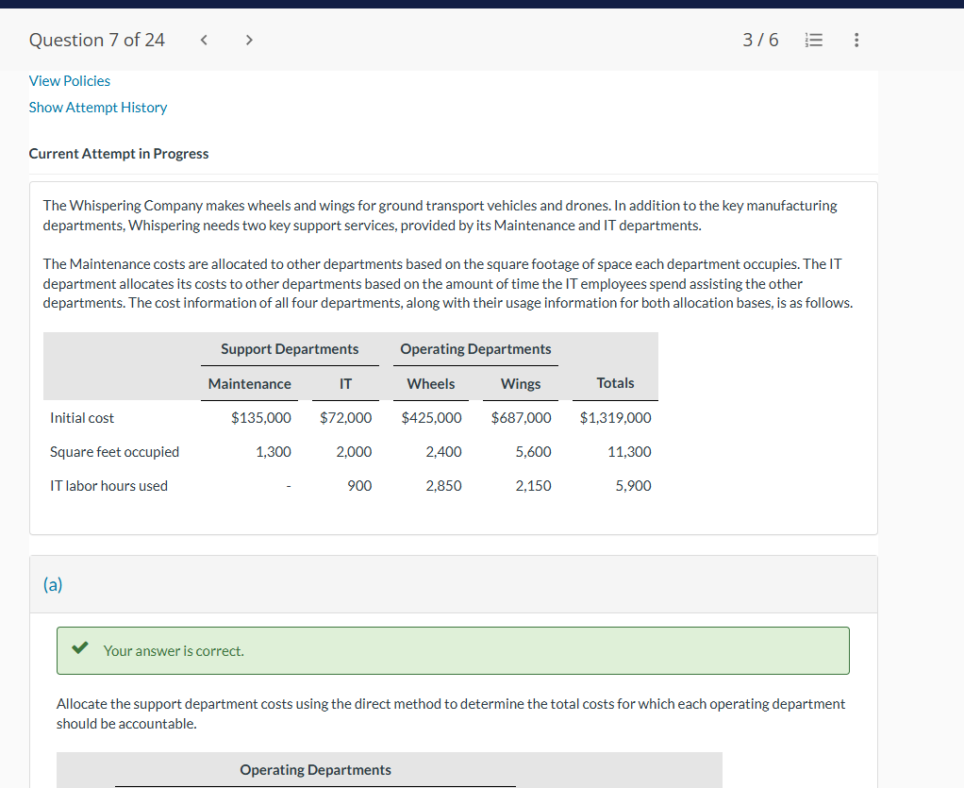Open View Policies
Viewport: 964px width, 788px height.
[x=69, y=80]
